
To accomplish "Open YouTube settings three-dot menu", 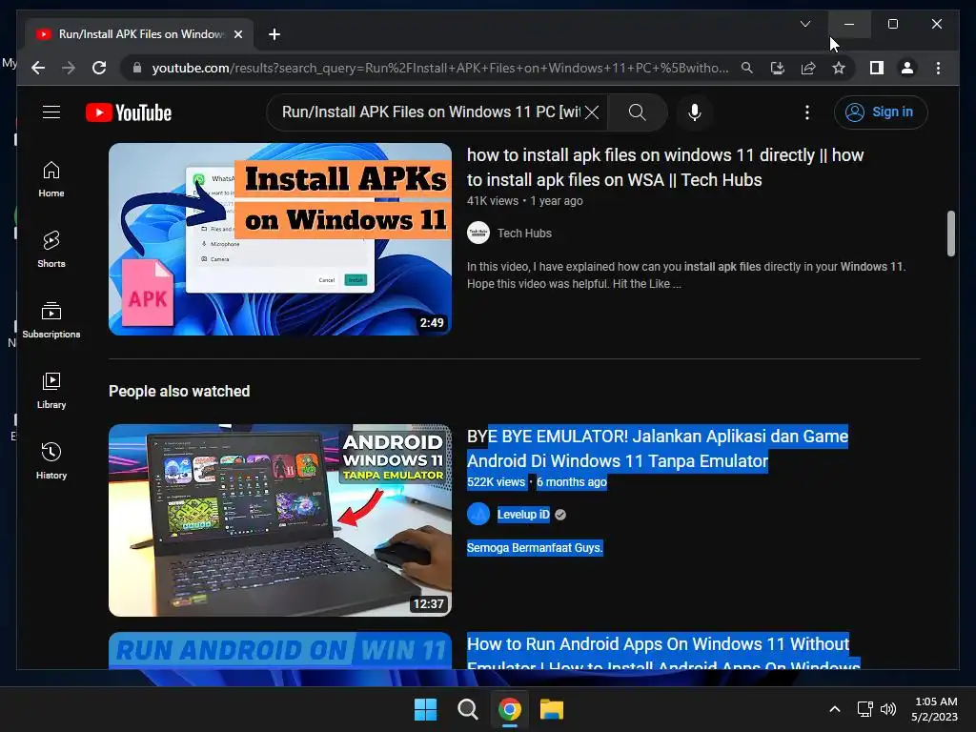I will tap(806, 112).
